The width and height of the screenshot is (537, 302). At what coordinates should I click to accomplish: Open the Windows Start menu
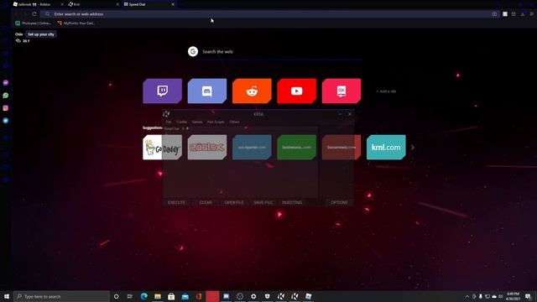click(x=7, y=296)
